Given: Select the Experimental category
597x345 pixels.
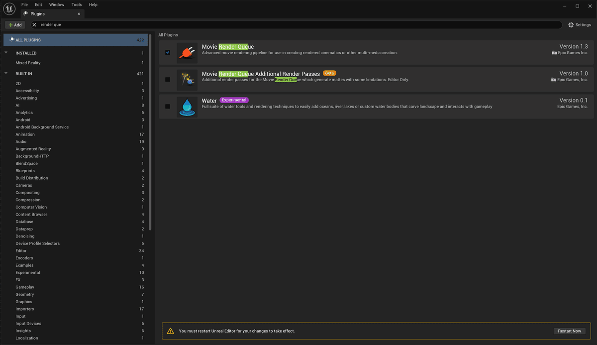Looking at the screenshot, I should (x=76, y=272).
